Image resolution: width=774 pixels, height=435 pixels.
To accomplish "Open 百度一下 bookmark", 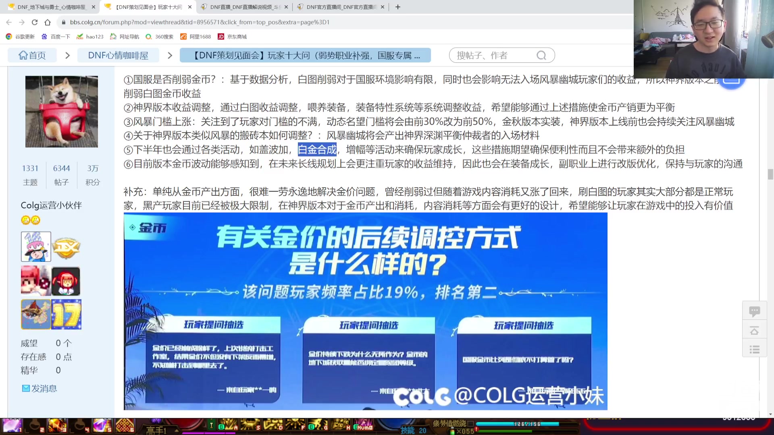I will 56,37.
